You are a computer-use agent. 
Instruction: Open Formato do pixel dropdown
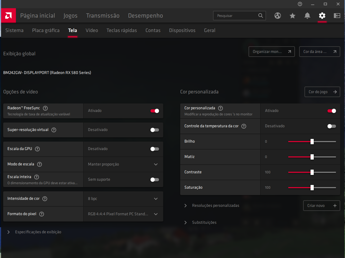click(x=123, y=214)
